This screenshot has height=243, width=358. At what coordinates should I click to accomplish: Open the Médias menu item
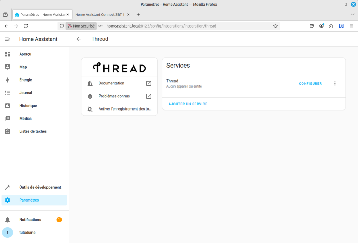click(x=34, y=119)
